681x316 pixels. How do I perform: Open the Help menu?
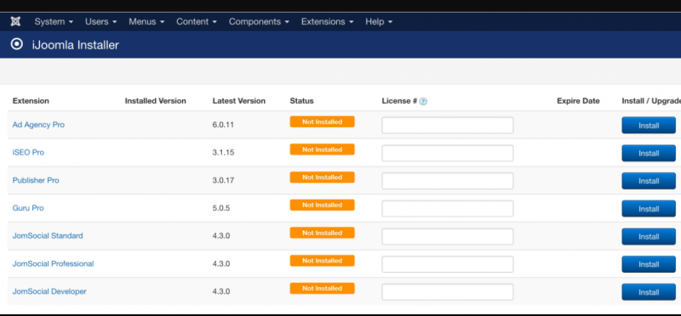tap(379, 22)
